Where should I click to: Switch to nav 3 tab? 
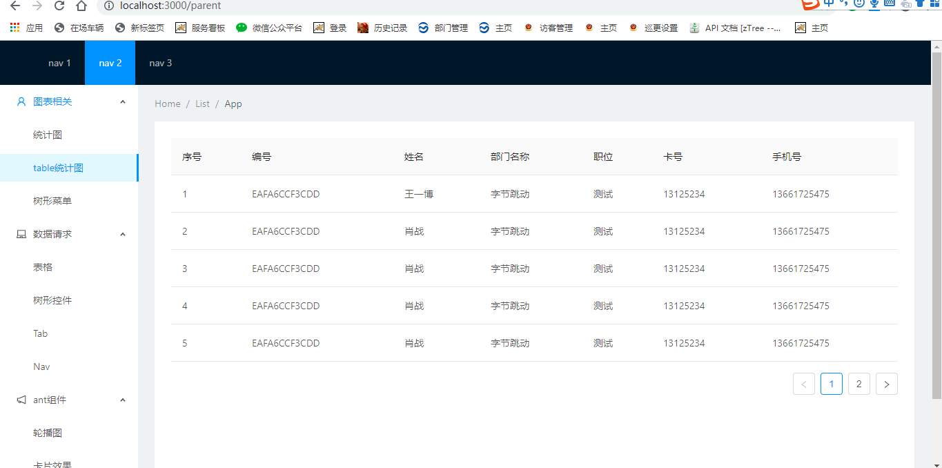click(x=161, y=63)
